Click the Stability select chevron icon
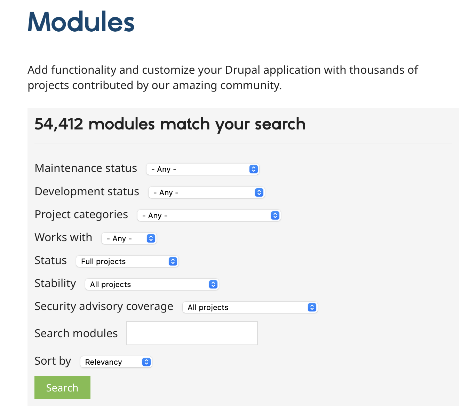This screenshot has width=469, height=412. click(213, 284)
